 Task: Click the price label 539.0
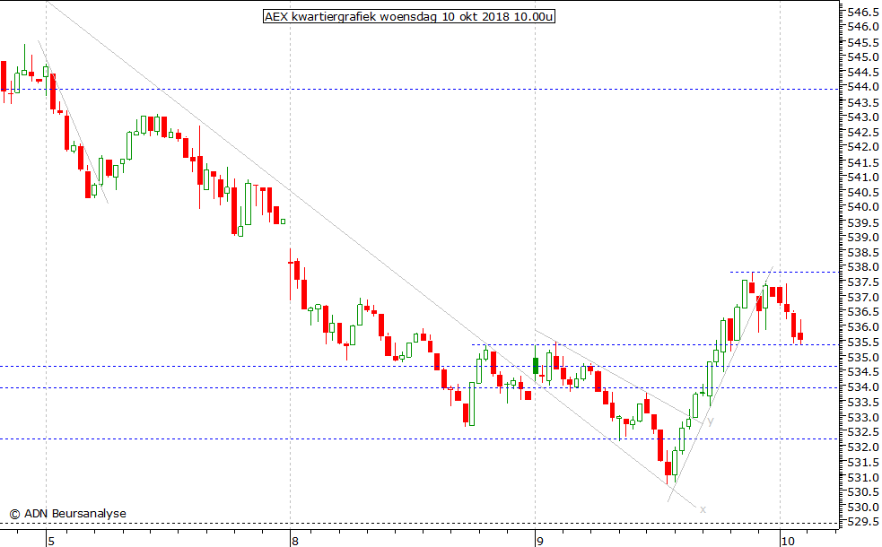(863, 238)
